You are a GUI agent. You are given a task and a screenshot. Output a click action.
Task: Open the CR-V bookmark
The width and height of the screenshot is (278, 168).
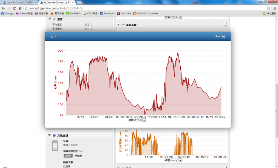90,13
